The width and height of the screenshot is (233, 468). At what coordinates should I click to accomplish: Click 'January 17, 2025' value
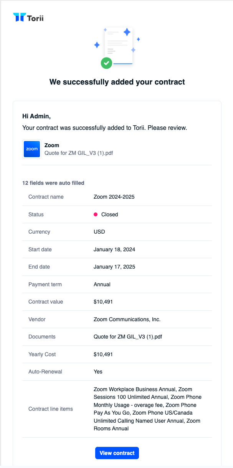114,267
